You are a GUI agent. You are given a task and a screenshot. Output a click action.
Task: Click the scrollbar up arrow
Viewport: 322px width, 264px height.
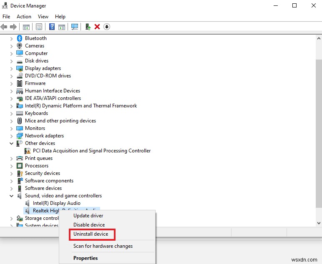click(319, 38)
